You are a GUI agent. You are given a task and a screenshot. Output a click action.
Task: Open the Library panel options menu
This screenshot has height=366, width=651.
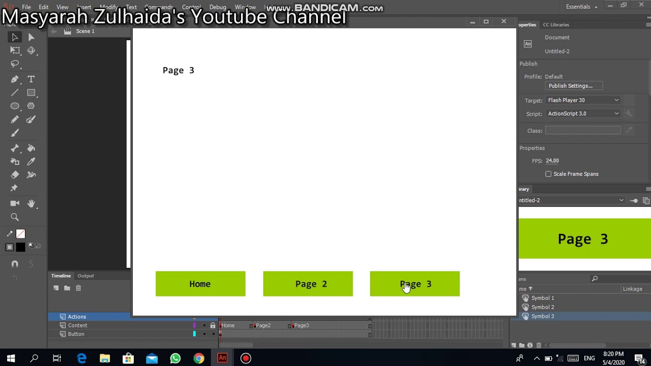point(648,189)
